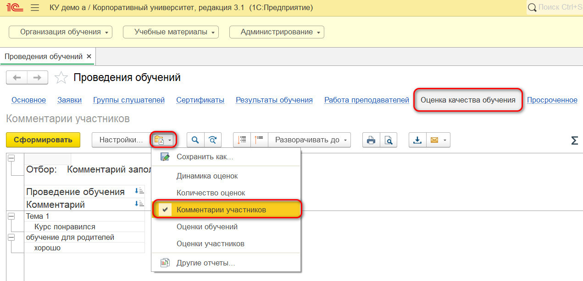
Task: Click sort icon next to Проведение обучения
Action: (139, 191)
